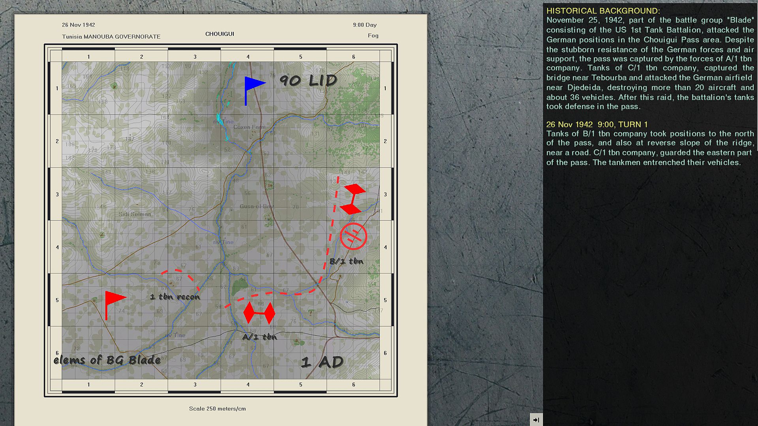
Task: Click the Fog weather indicator
Action: tap(373, 35)
